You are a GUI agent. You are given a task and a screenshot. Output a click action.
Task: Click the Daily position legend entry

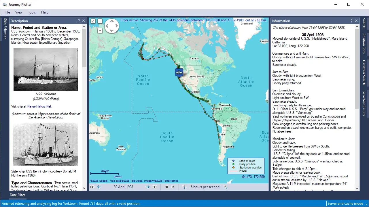[x=244, y=164]
